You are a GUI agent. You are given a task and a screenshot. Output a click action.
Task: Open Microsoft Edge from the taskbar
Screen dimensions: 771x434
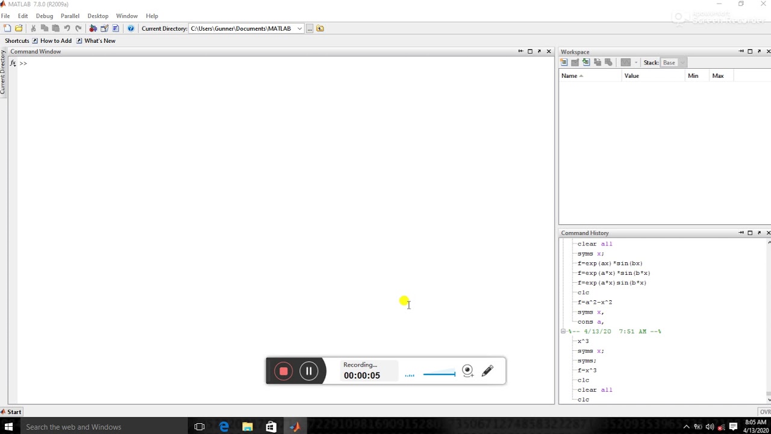(x=223, y=427)
